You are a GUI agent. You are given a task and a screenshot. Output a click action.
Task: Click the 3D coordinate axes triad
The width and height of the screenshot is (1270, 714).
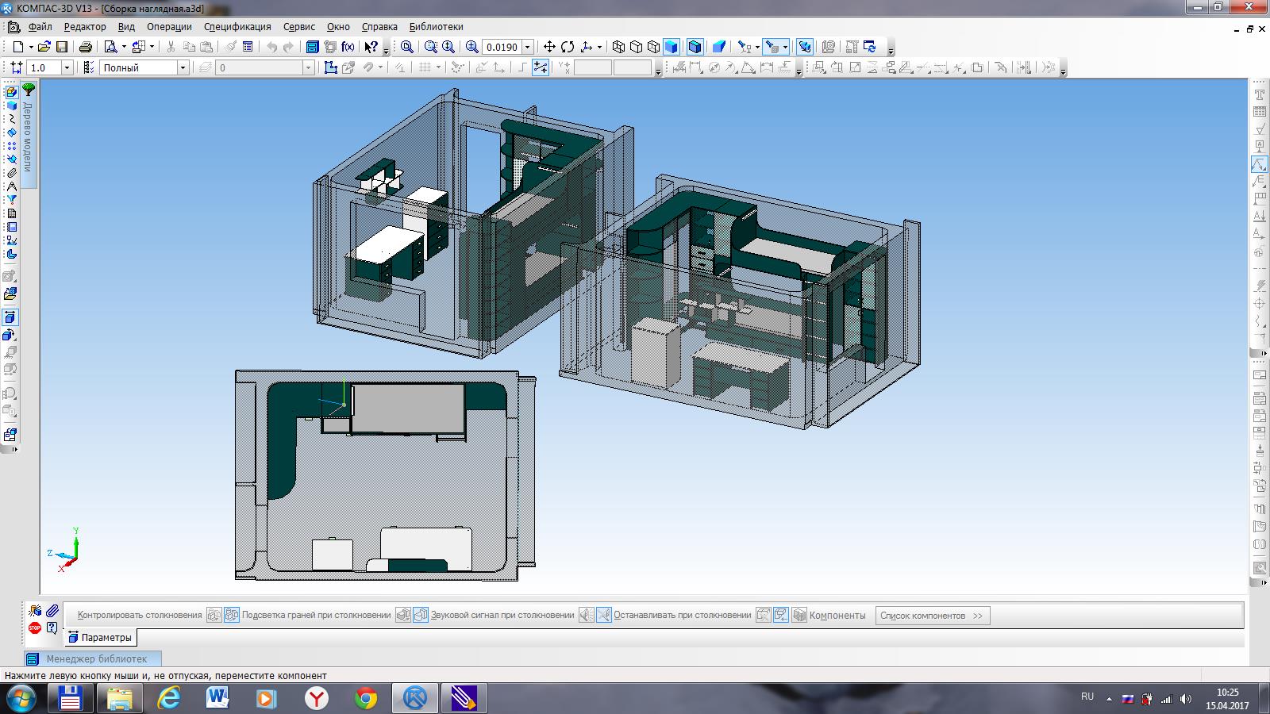coord(65,548)
